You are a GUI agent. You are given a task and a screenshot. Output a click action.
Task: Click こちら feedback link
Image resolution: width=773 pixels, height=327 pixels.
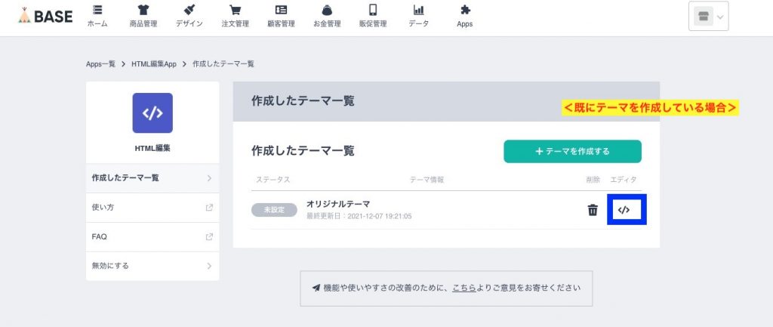(463, 288)
